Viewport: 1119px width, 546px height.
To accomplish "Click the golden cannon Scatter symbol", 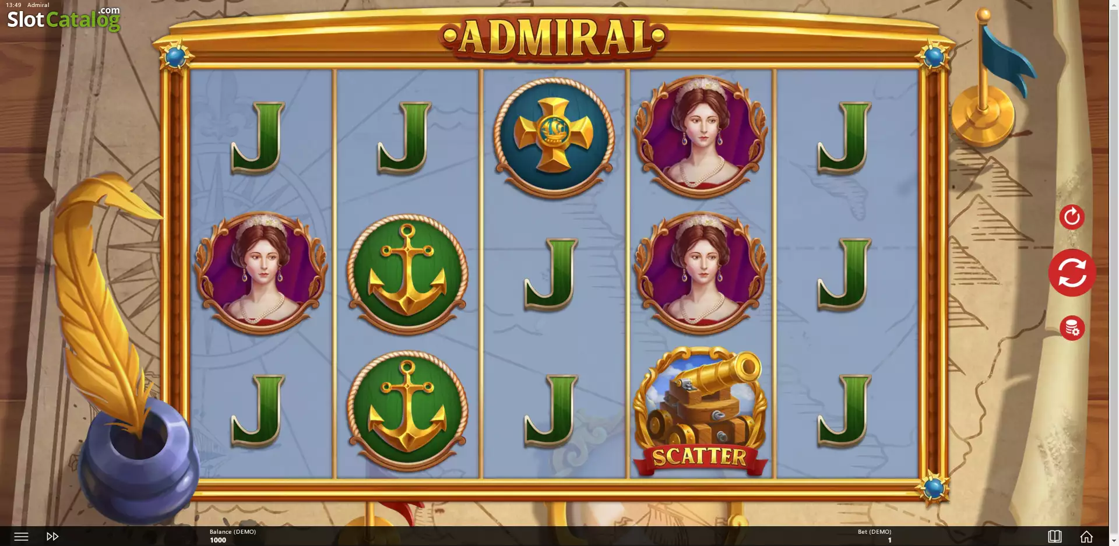I will point(700,411).
